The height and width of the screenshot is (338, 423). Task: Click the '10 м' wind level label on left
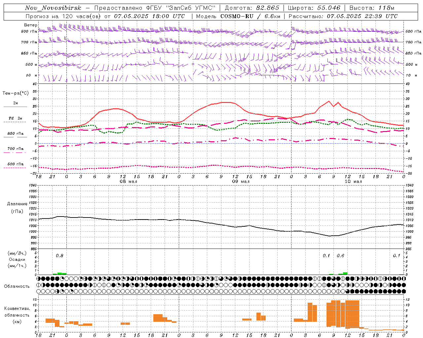point(32,75)
